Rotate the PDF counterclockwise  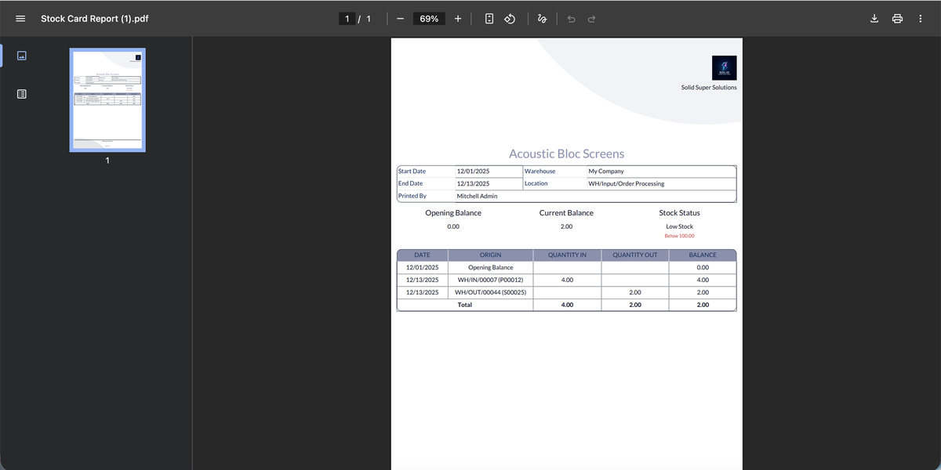click(x=510, y=18)
